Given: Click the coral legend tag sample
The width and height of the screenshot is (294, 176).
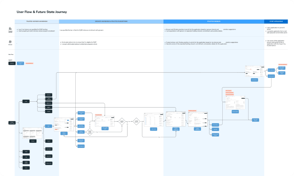Looking at the screenshot, I should point(29,63).
